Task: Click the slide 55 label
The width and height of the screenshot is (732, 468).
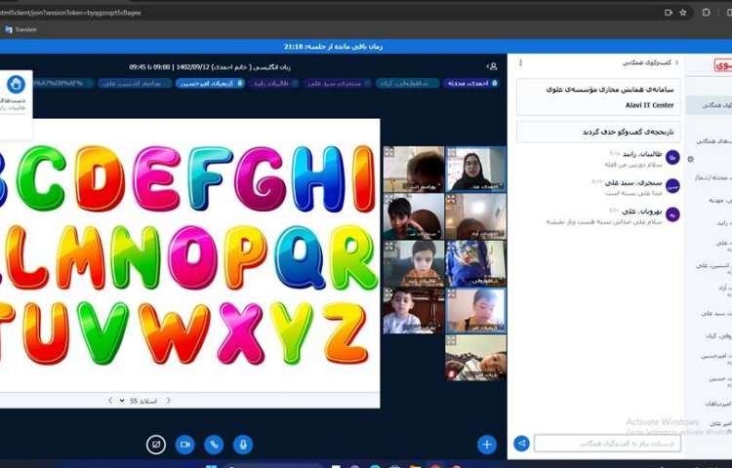Action: click(x=142, y=401)
